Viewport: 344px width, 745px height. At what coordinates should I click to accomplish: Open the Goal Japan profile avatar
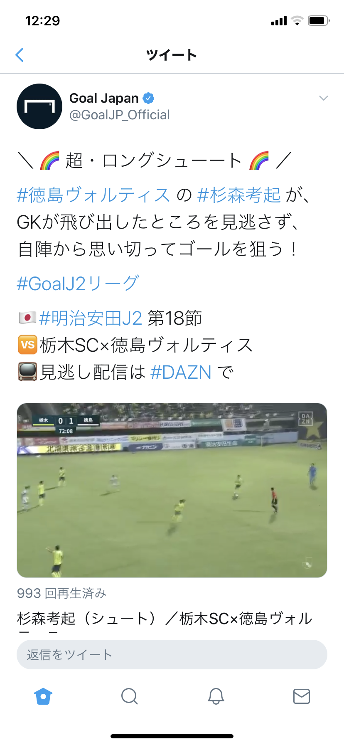pyautogui.click(x=39, y=106)
